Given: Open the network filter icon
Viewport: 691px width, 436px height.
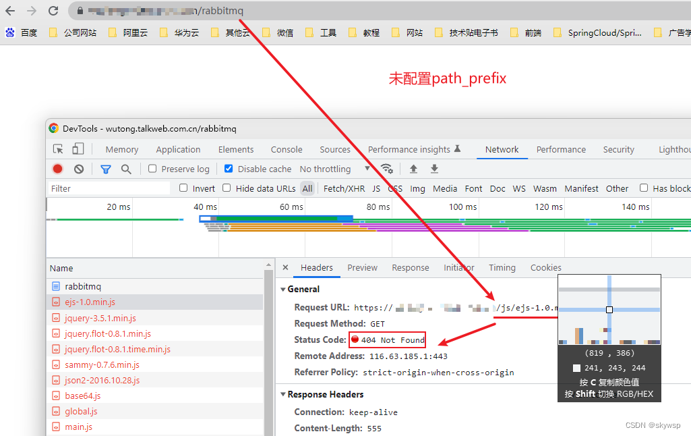Looking at the screenshot, I should click(x=106, y=169).
